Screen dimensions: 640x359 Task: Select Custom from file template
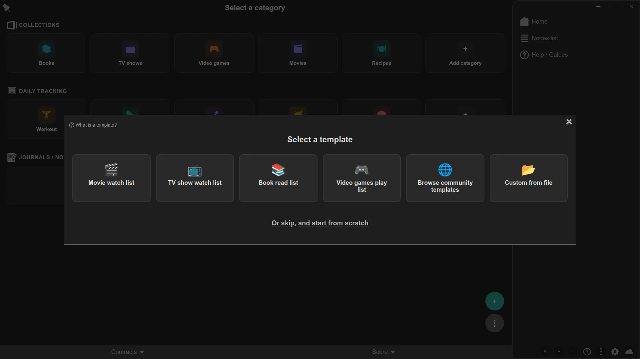tap(528, 178)
